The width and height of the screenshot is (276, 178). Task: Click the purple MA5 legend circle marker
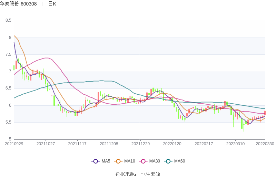point(96,161)
